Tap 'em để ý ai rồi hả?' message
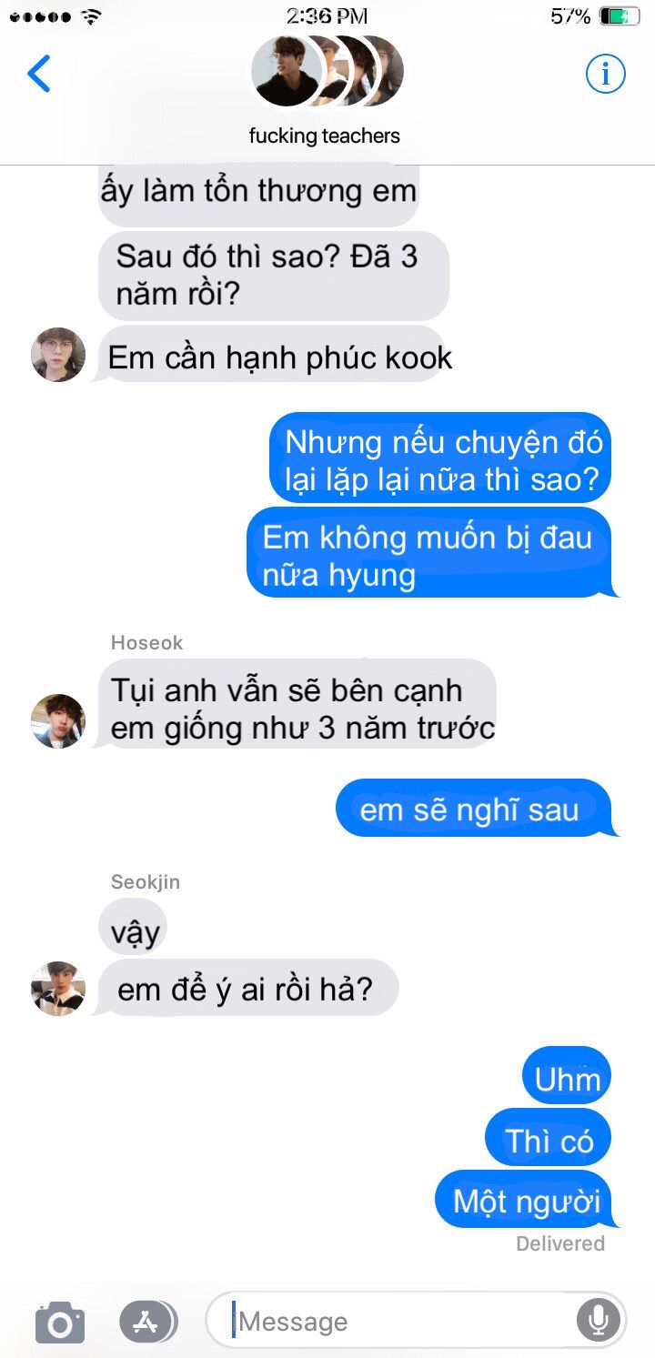This screenshot has height=1358, width=655. 246,989
